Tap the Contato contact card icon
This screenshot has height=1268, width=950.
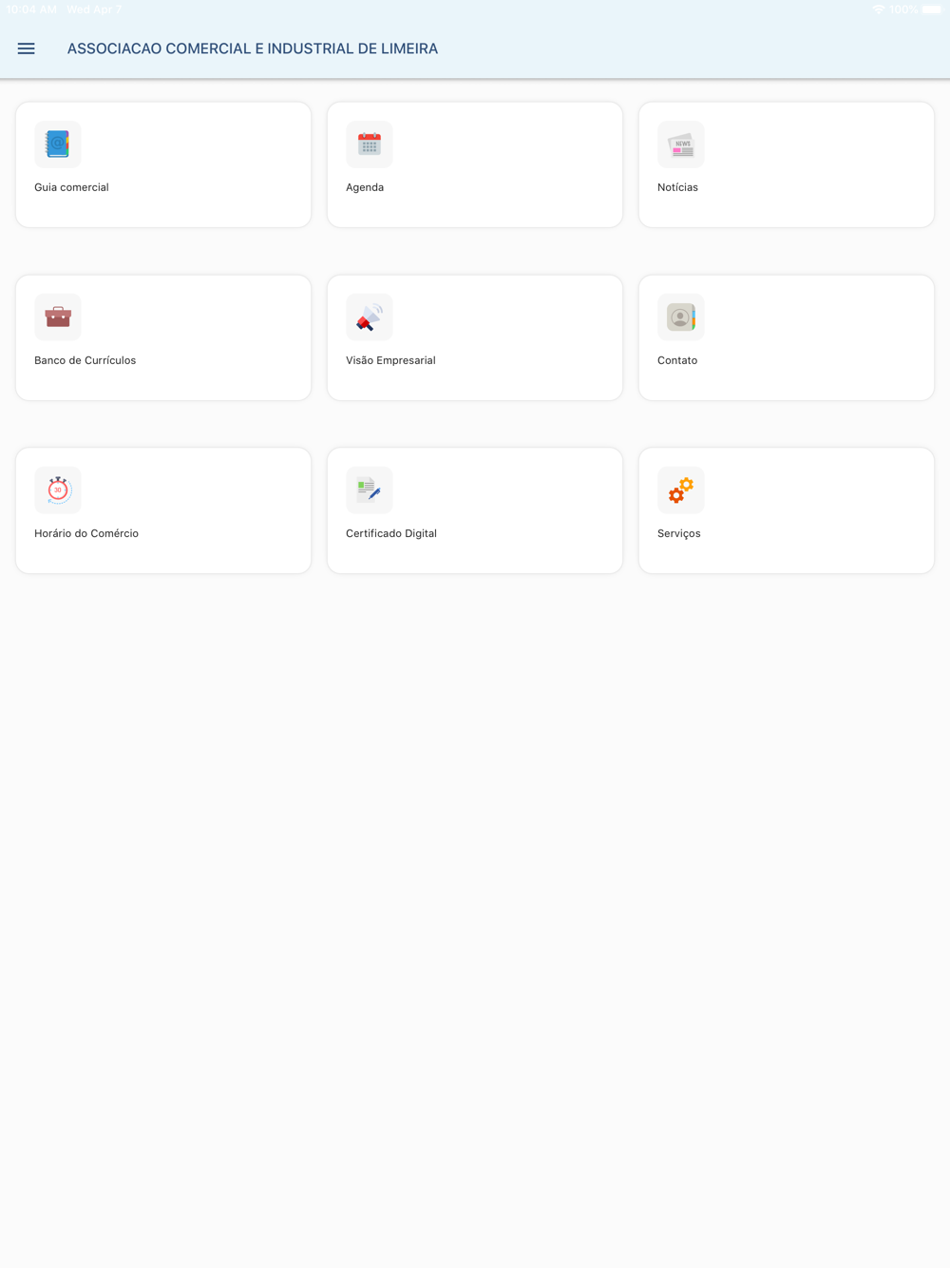pyautogui.click(x=681, y=317)
